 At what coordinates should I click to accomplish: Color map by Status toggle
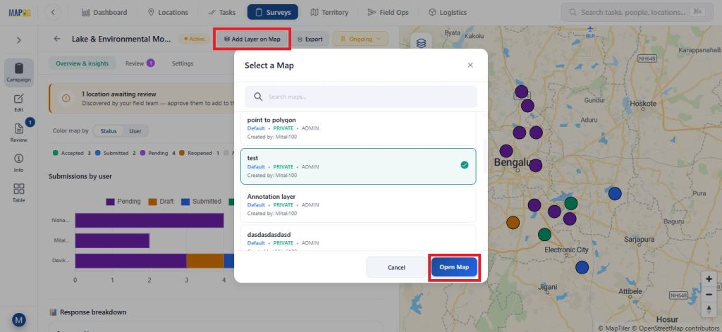click(109, 131)
